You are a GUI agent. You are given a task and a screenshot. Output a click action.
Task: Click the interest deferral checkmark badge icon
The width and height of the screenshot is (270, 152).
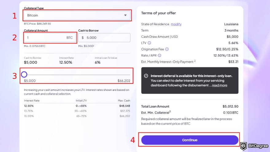[x=146, y=76]
